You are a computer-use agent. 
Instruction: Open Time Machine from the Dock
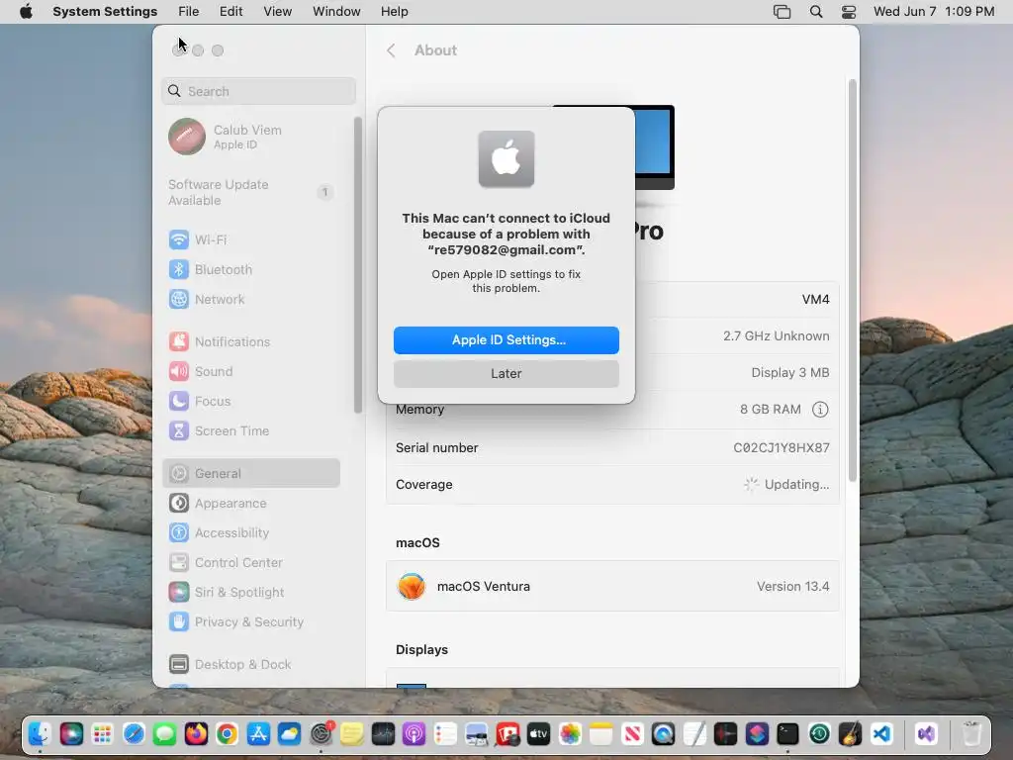pos(819,734)
